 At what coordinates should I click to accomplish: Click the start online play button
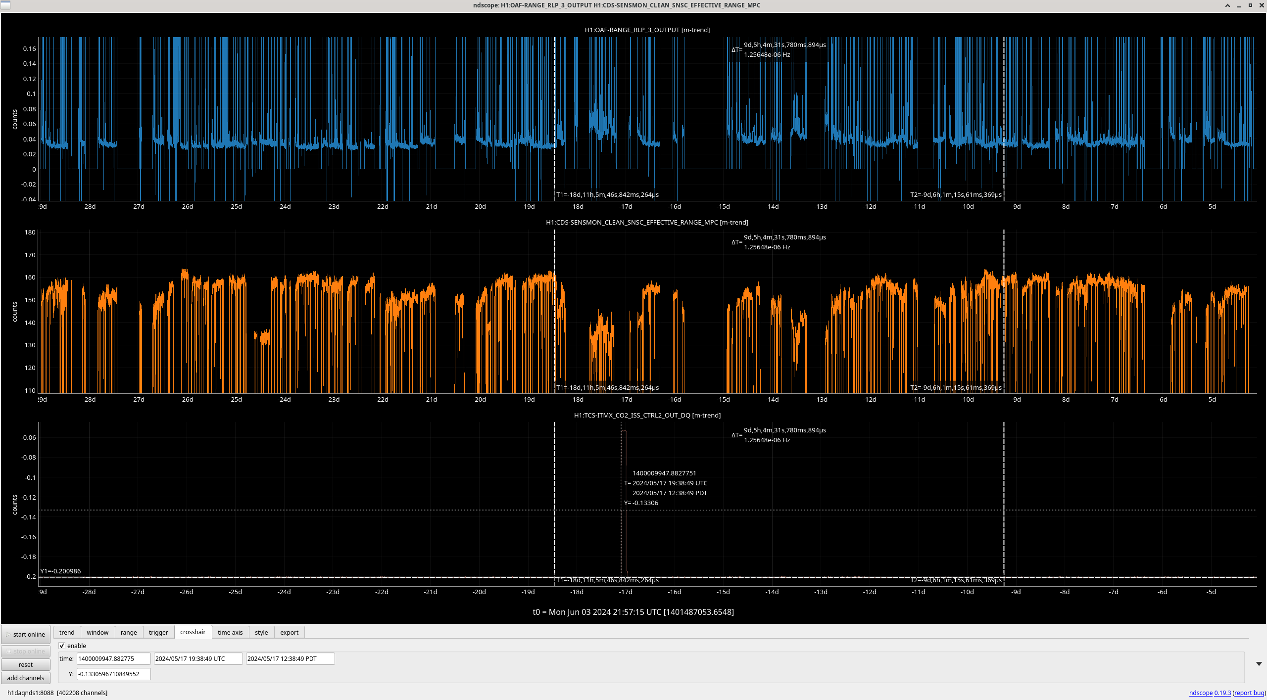(26, 634)
